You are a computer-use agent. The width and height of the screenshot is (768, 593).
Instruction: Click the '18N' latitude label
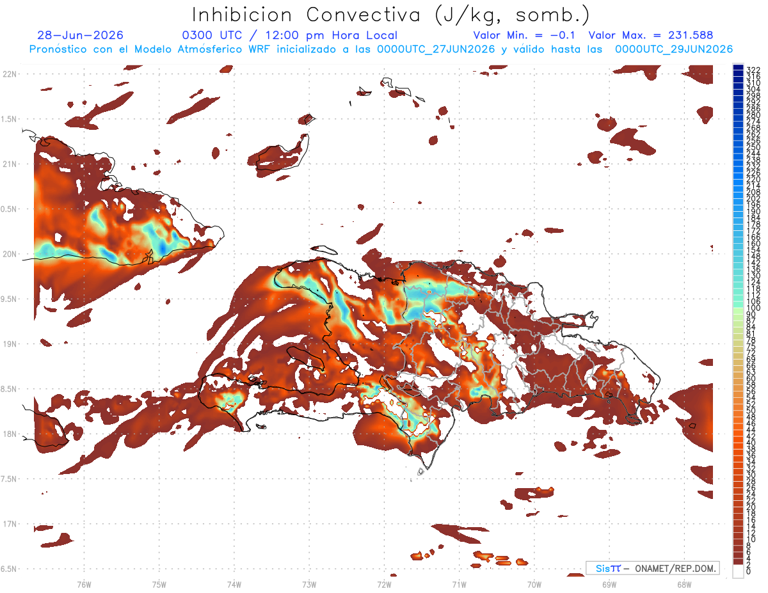[9, 434]
